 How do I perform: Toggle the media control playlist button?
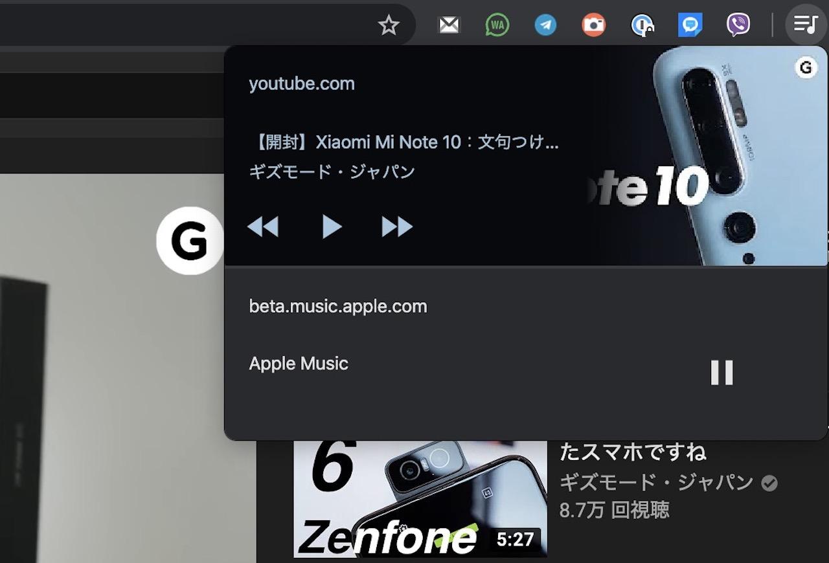(x=806, y=25)
